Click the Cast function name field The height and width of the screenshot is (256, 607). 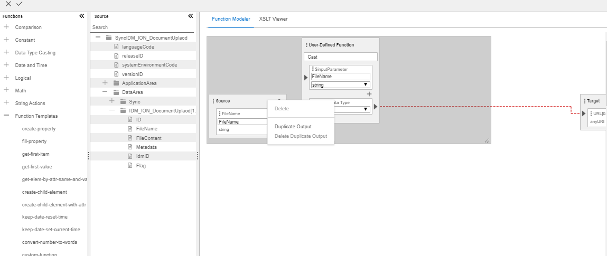point(341,57)
